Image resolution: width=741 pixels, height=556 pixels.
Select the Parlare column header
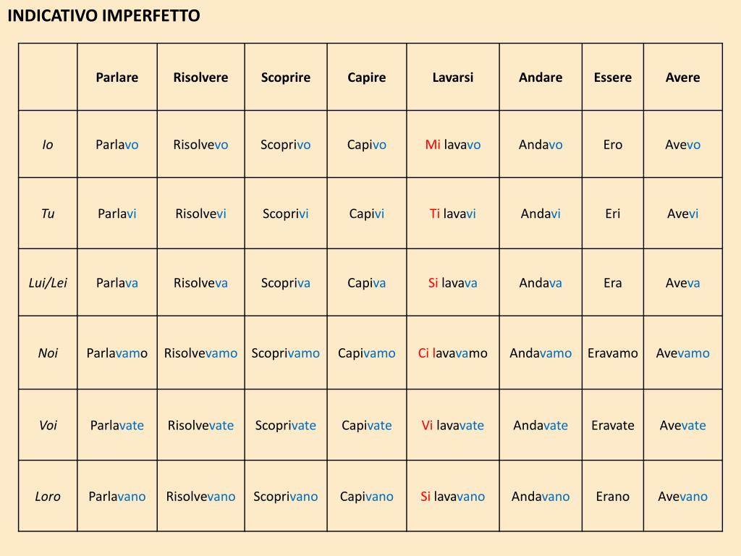[x=117, y=77]
